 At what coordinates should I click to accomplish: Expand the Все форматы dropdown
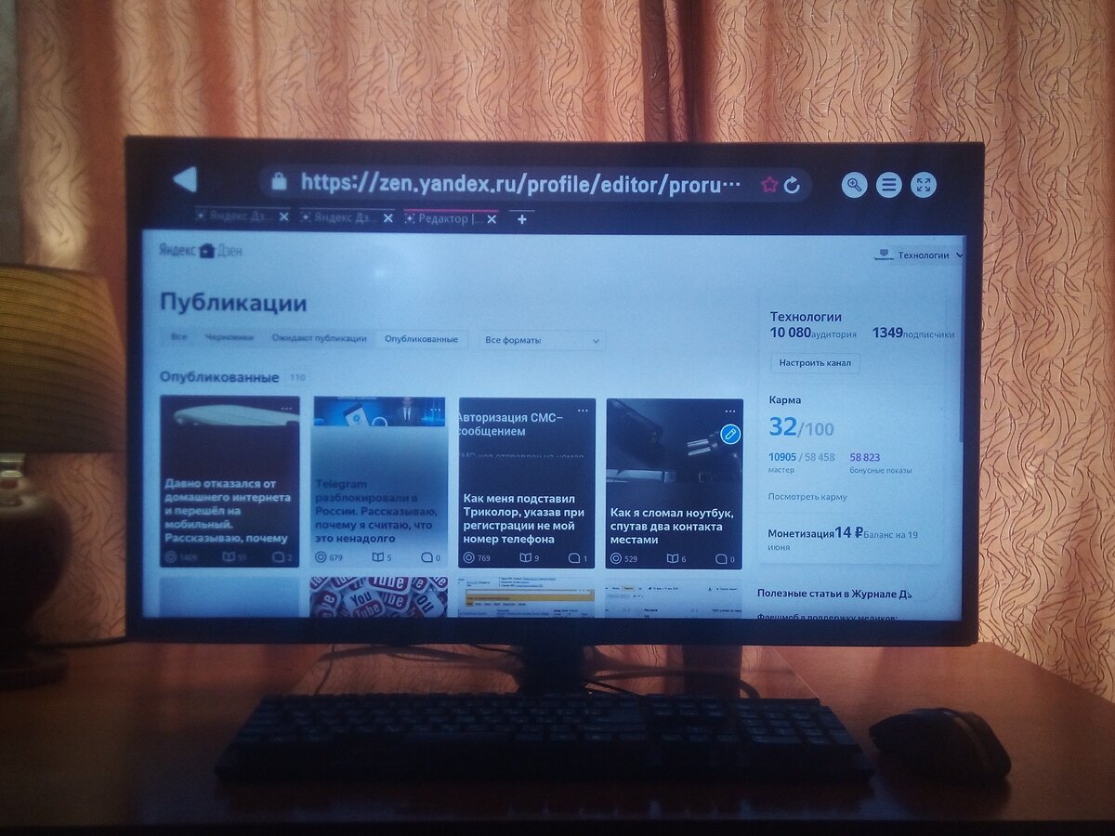click(x=543, y=341)
